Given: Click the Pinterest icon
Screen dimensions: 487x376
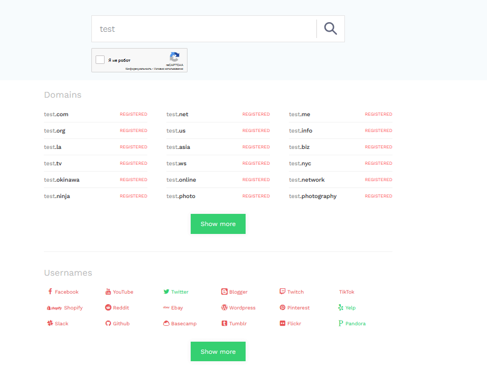Looking at the screenshot, I should click(283, 307).
